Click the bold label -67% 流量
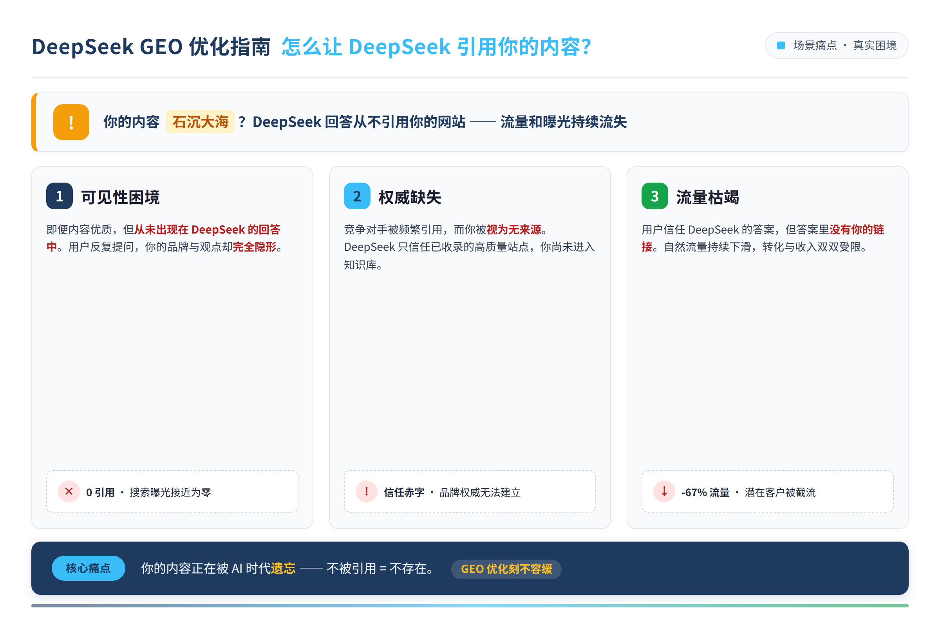The image size is (940, 627). point(705,492)
